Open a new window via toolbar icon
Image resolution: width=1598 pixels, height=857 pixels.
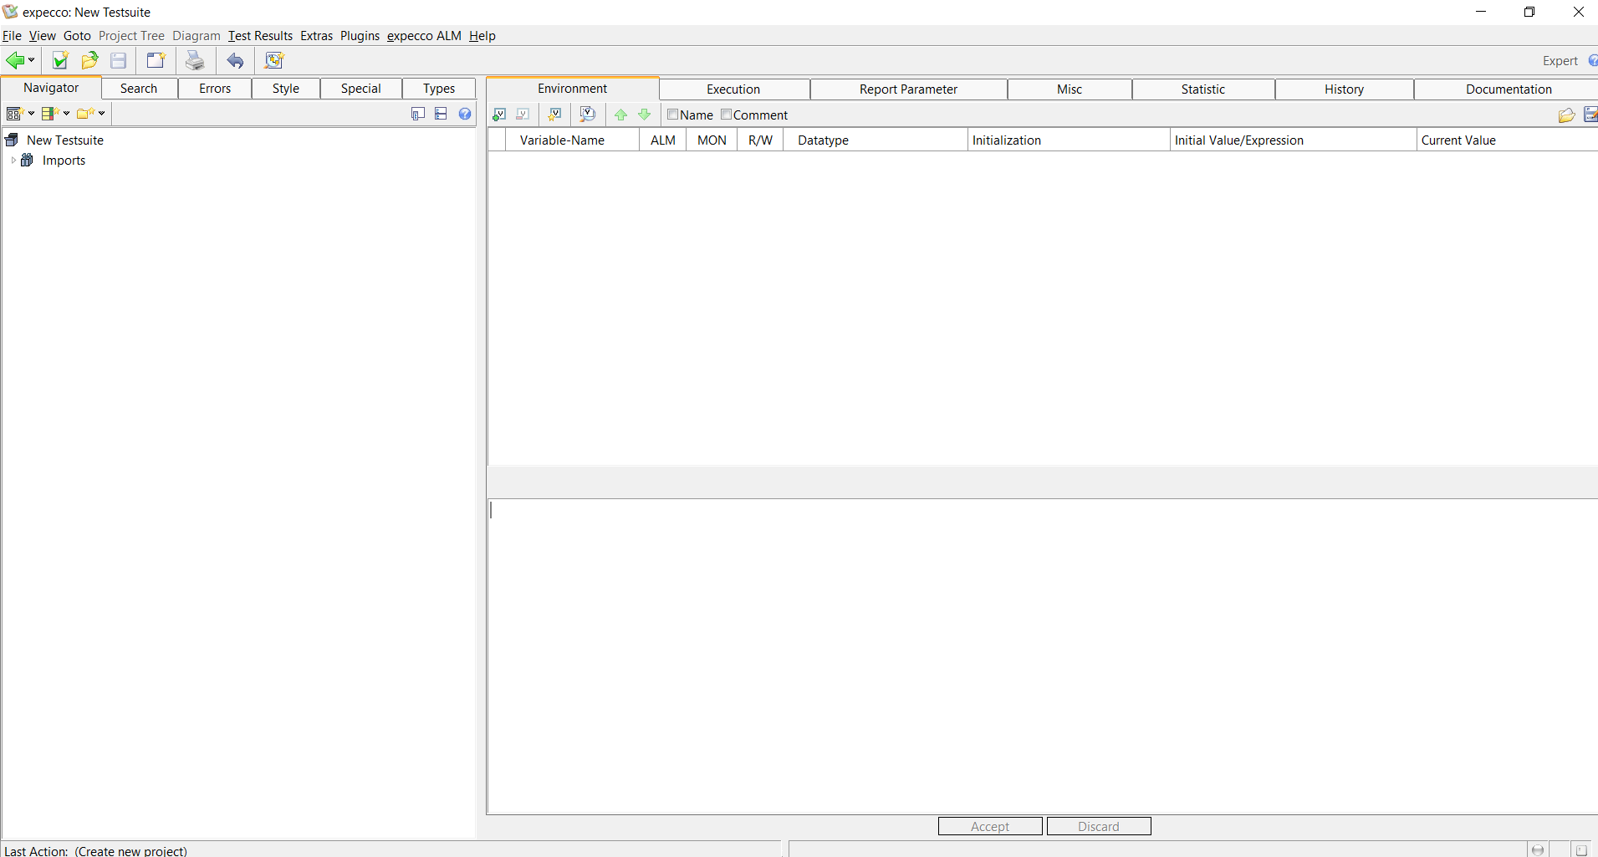pyautogui.click(x=156, y=60)
